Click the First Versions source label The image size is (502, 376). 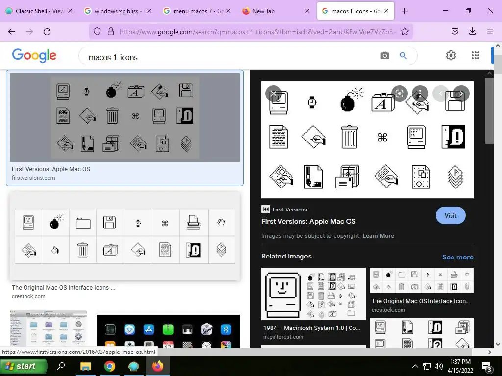pyautogui.click(x=290, y=210)
